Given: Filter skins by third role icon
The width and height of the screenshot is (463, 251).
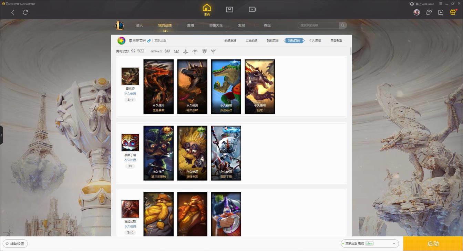Looking at the screenshot, I should pyautogui.click(x=186, y=51).
